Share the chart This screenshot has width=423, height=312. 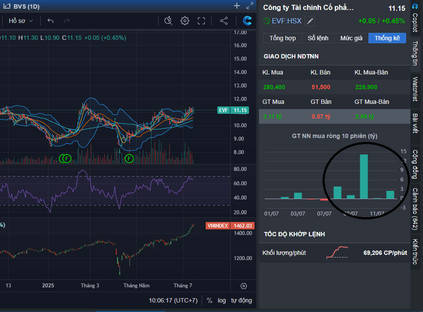point(224,21)
